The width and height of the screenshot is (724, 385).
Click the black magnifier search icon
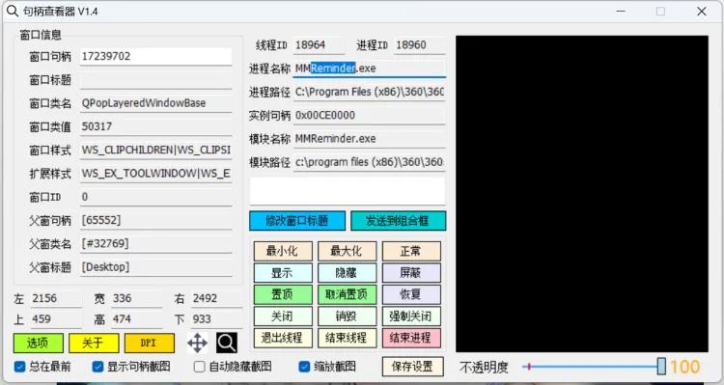(227, 343)
